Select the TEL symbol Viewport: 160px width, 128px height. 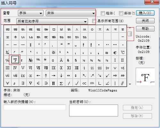click(x=38, y=60)
